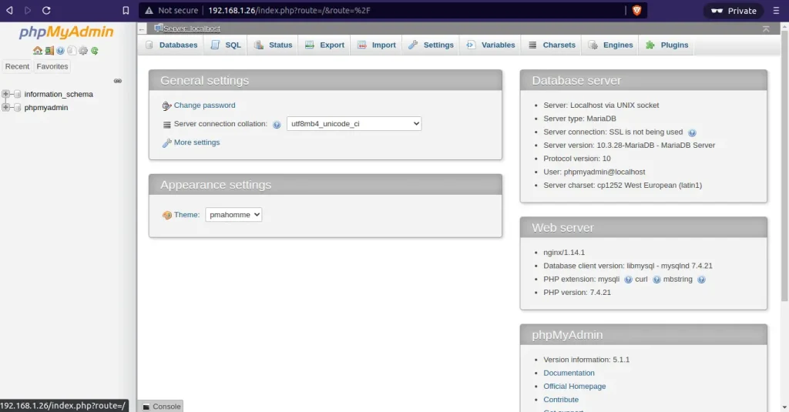Image resolution: width=789 pixels, height=412 pixels.
Task: Click the link-with-main-panel chain icon
Action: pos(117,81)
